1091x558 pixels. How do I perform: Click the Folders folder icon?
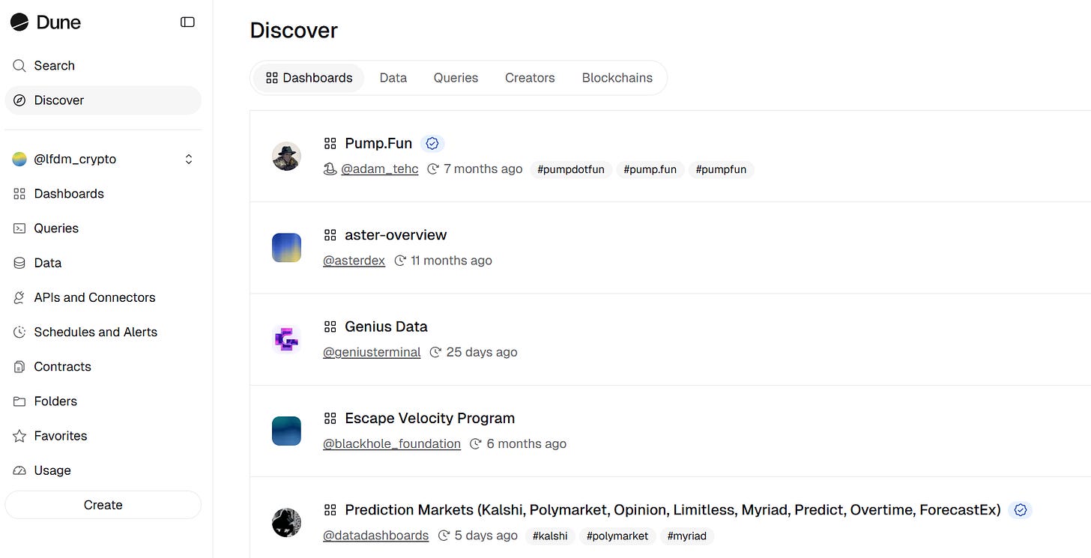coord(19,401)
